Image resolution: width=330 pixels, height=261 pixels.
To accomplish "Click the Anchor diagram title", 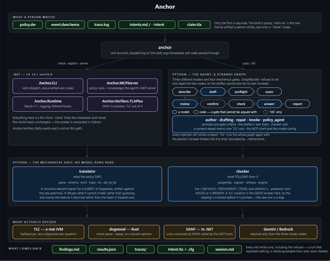I will (165, 7).
